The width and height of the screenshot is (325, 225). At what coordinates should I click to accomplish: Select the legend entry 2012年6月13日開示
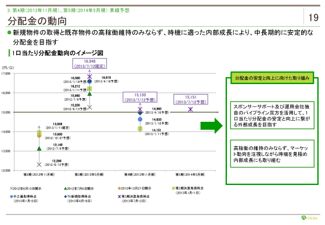[x=26, y=188]
